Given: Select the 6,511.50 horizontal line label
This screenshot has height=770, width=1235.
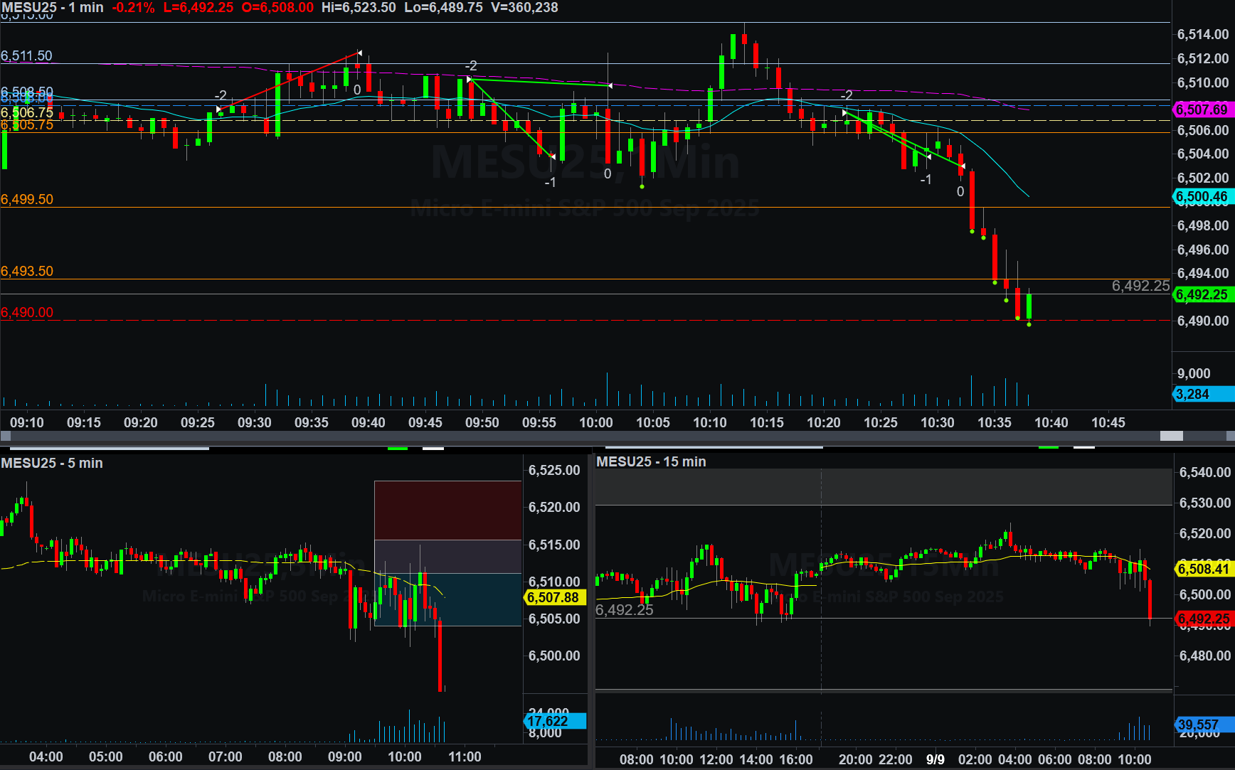Looking at the screenshot, I should (x=27, y=56).
